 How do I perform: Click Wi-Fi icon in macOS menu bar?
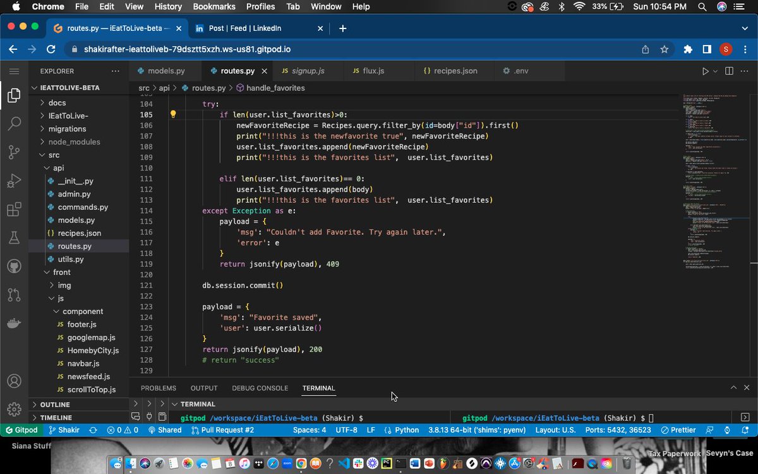(x=579, y=6)
